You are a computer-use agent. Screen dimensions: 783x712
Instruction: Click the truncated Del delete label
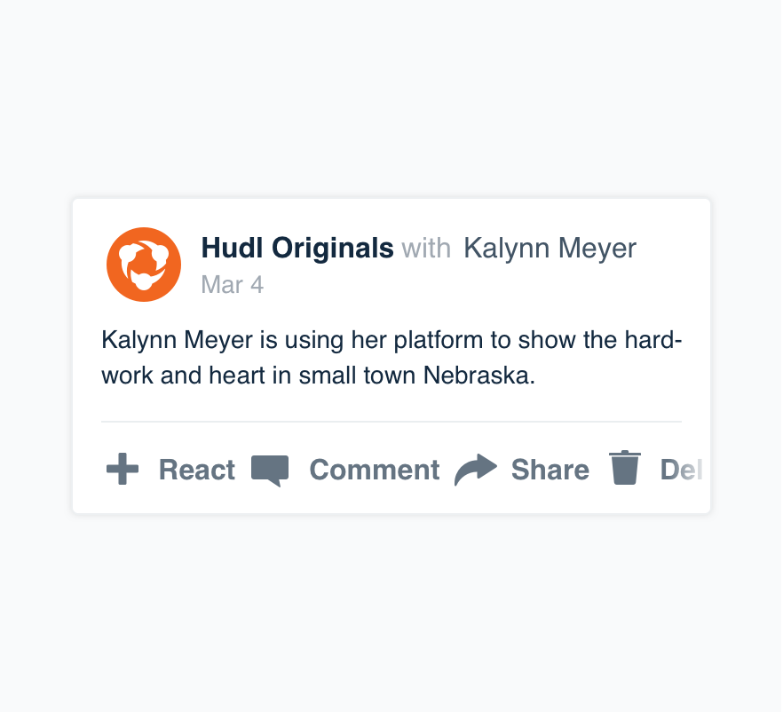[x=682, y=470]
